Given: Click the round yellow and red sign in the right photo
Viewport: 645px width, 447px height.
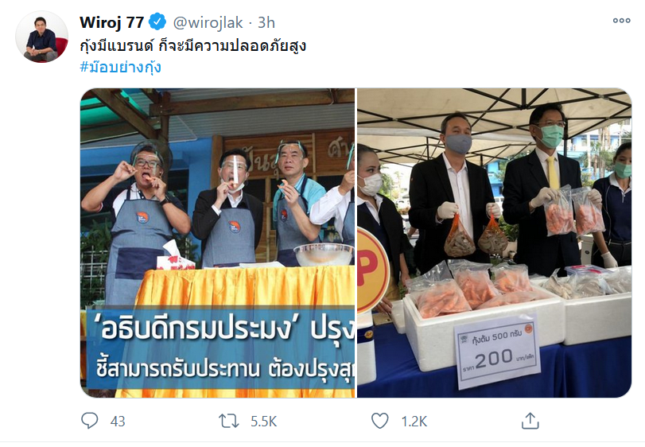Looking at the screenshot, I should click(x=372, y=270).
